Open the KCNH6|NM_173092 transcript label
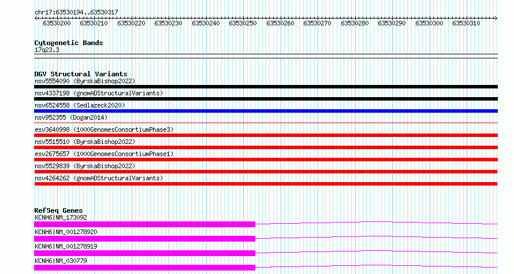The image size is (514, 274). (x=61, y=217)
